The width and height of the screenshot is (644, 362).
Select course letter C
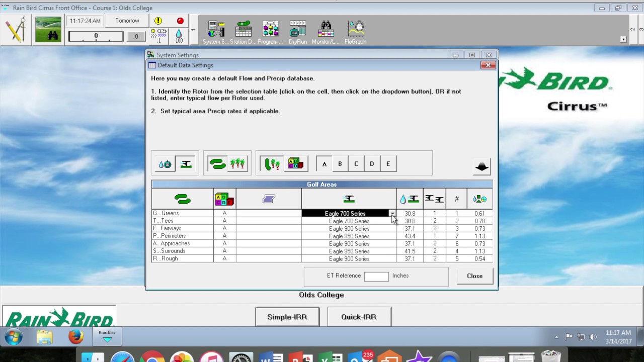coord(356,164)
